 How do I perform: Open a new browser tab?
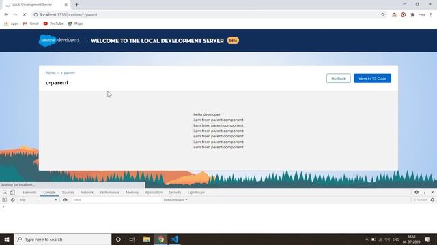[76, 5]
